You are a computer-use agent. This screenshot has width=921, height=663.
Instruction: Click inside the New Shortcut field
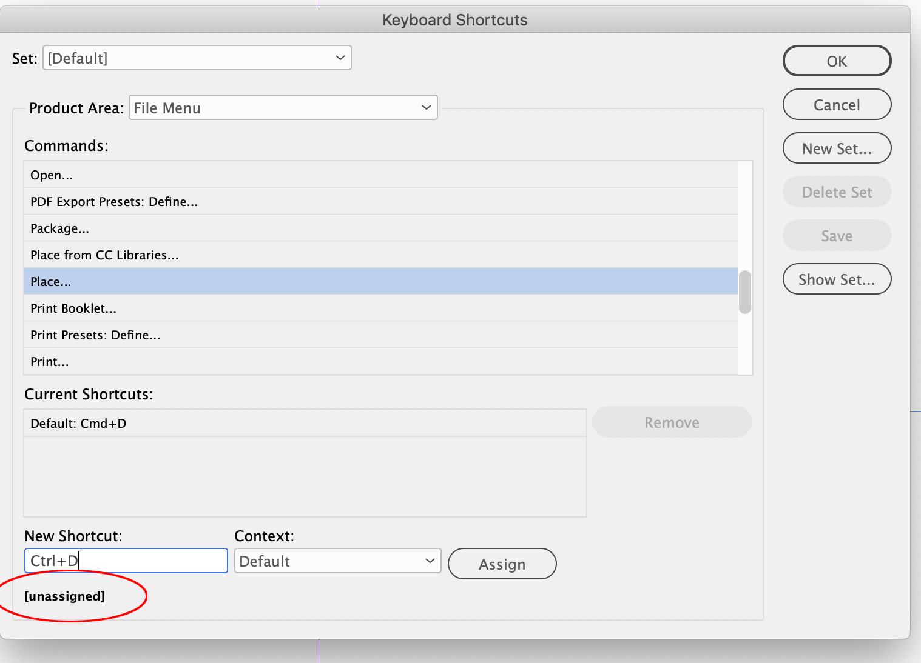126,561
